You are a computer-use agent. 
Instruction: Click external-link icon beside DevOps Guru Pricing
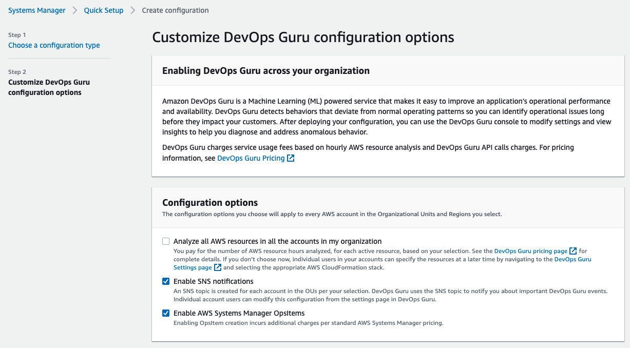point(291,158)
